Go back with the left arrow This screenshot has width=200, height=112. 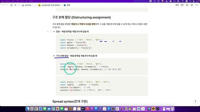tap(15, 5)
